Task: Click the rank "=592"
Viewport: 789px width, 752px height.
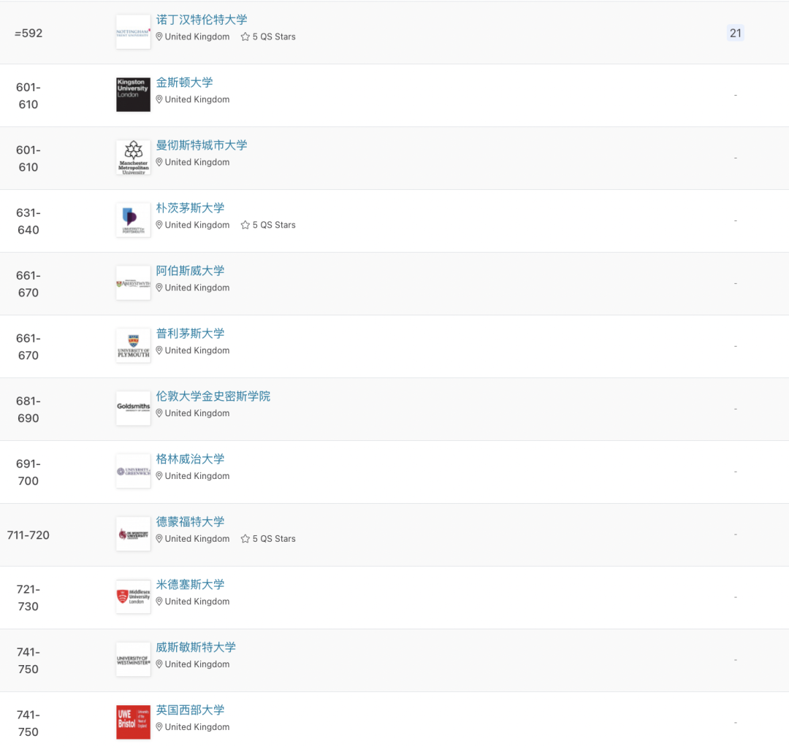Action: [x=28, y=33]
